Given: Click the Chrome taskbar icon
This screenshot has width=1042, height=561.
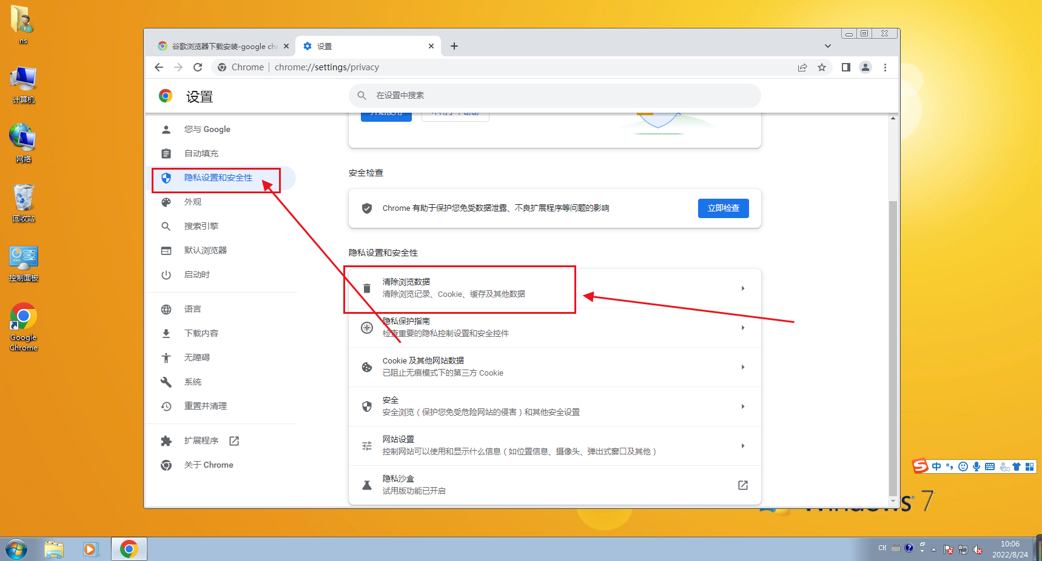Looking at the screenshot, I should coord(129,549).
